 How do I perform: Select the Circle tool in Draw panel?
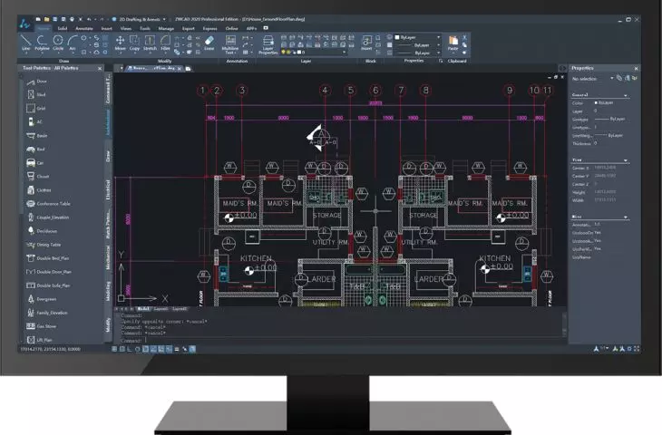[58, 43]
